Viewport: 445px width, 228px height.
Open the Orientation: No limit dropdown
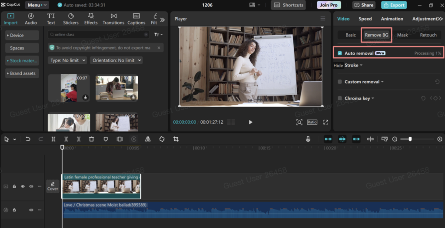point(116,60)
